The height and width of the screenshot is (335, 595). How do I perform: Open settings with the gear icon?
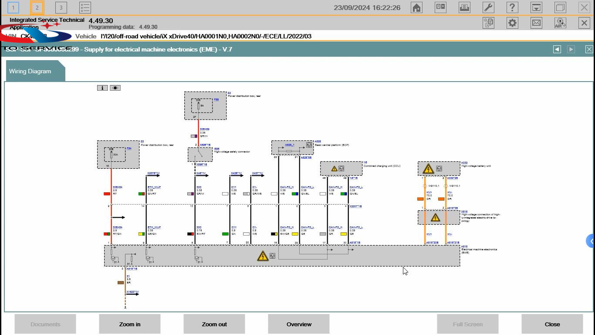click(512, 23)
